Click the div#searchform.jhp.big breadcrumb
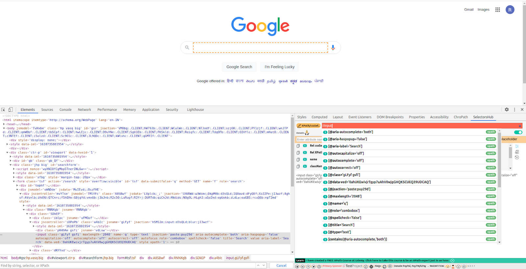 pos(96,258)
